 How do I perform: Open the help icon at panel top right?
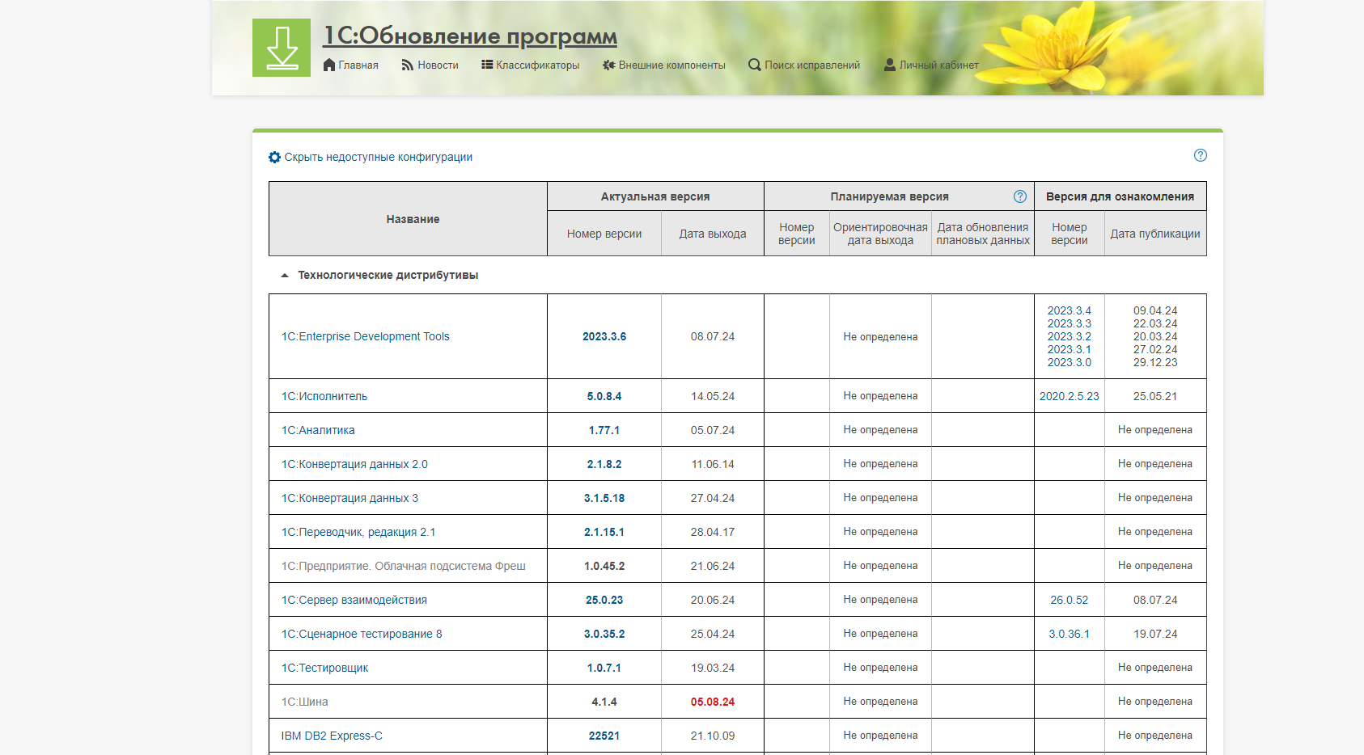pos(1201,155)
